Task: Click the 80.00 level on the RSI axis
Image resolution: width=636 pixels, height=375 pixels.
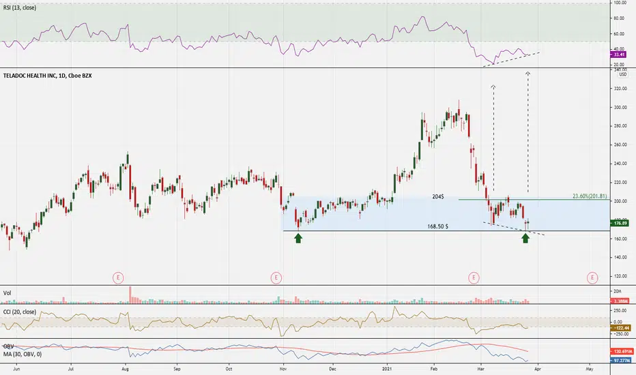Action: [x=619, y=18]
